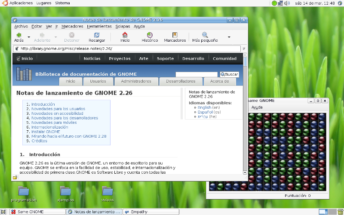Open Novedades para móviles link

pyautogui.click(x=54, y=123)
